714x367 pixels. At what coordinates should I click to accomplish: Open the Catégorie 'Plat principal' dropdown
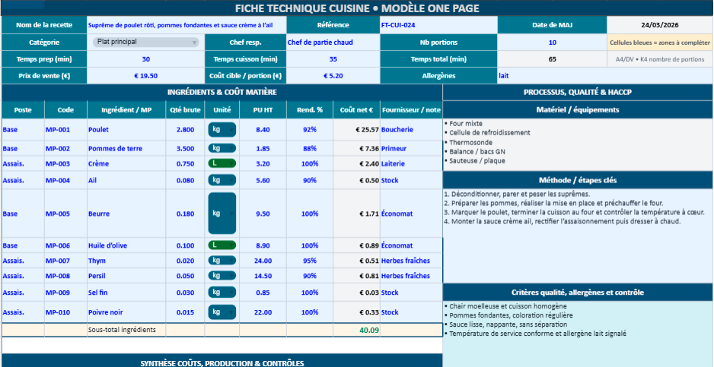(145, 43)
